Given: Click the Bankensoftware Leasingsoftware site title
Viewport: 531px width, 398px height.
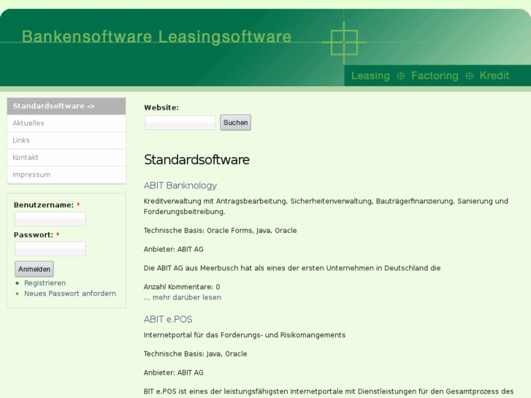Looking at the screenshot, I should [x=156, y=37].
